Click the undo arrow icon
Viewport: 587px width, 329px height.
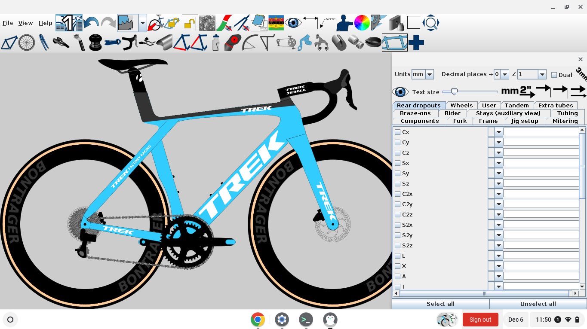pos(92,23)
